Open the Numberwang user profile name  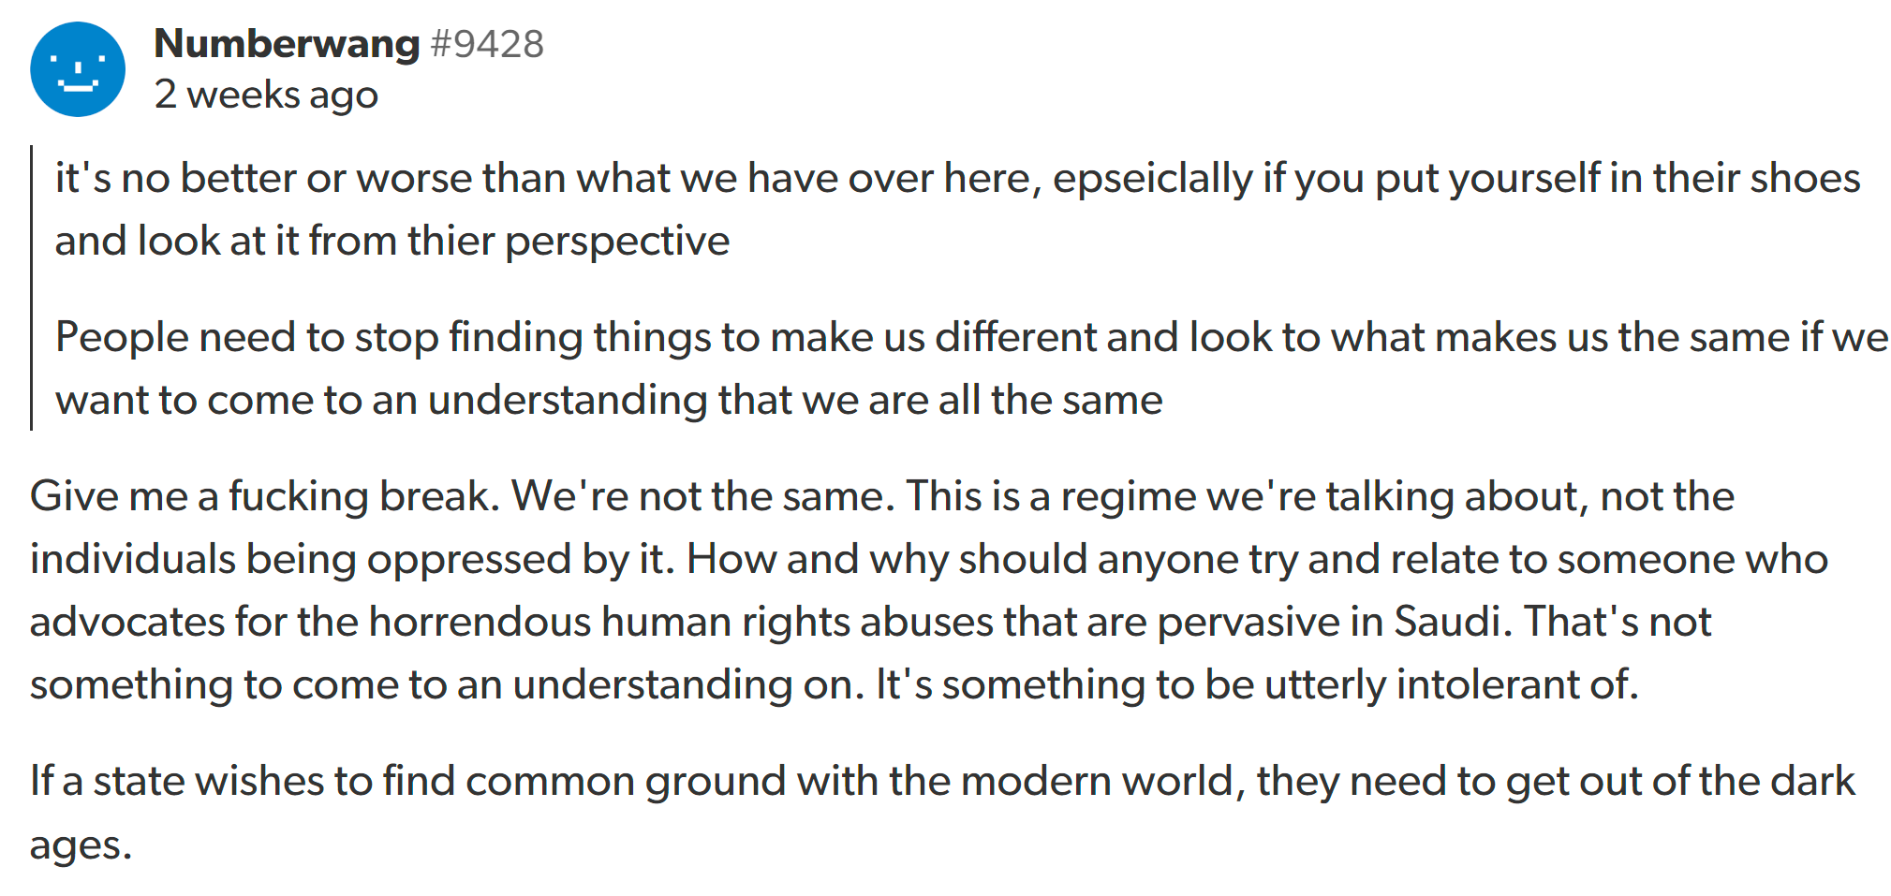click(x=287, y=44)
